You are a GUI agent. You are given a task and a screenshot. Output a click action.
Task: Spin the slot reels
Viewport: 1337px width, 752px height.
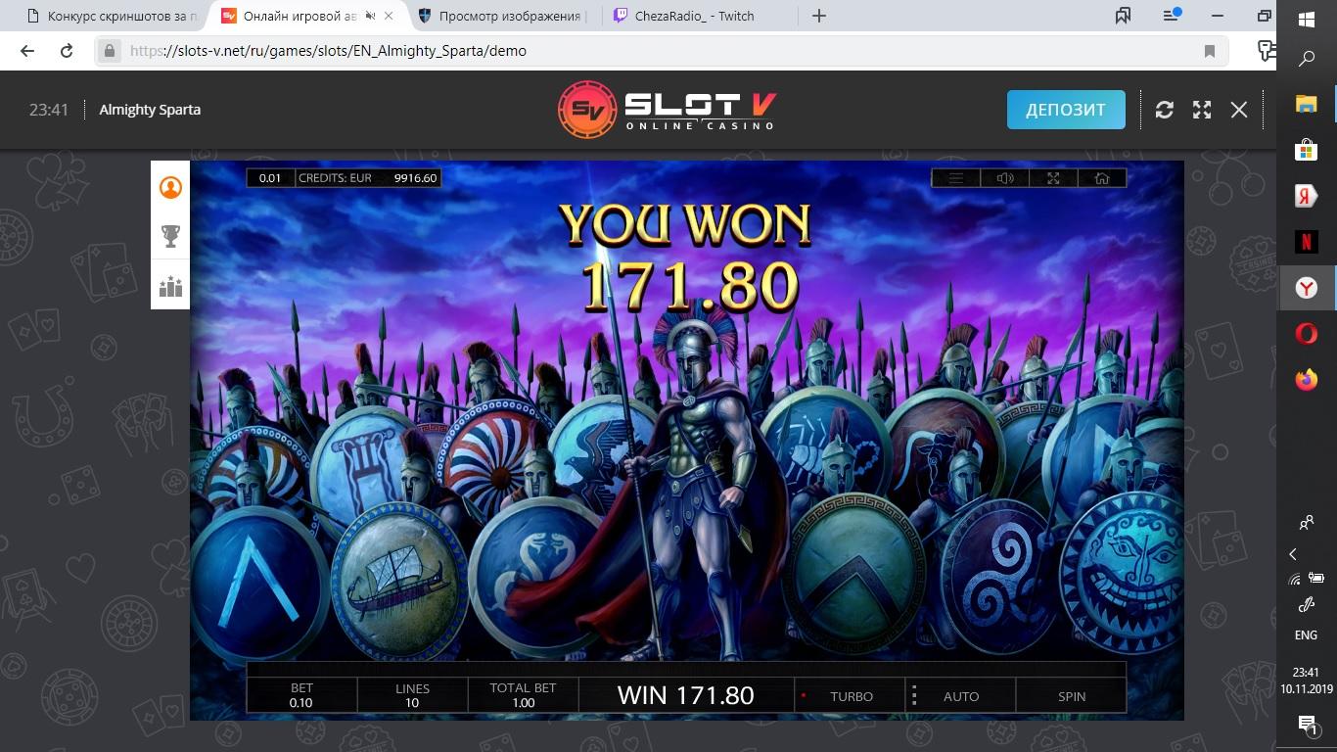1072,696
